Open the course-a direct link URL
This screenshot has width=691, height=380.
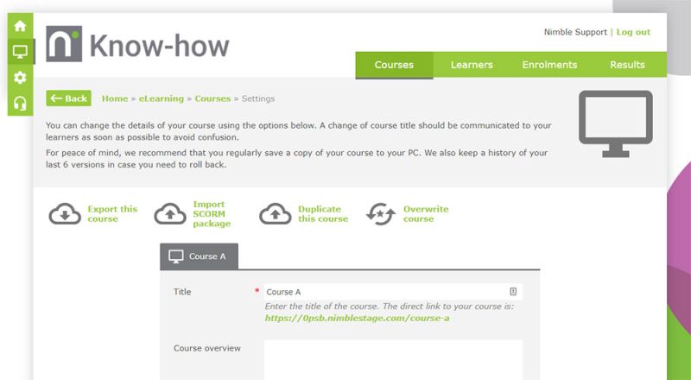coord(357,319)
